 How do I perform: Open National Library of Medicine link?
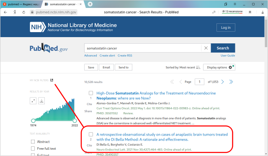[x=82, y=25]
